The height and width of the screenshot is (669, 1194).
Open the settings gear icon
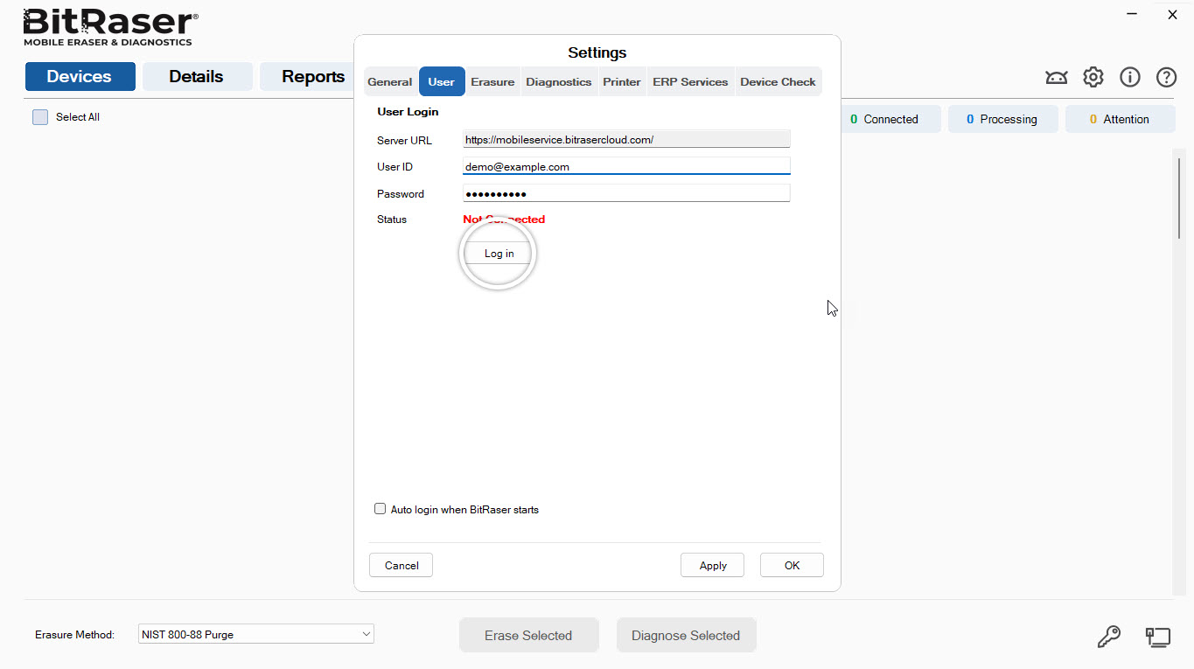(x=1093, y=77)
